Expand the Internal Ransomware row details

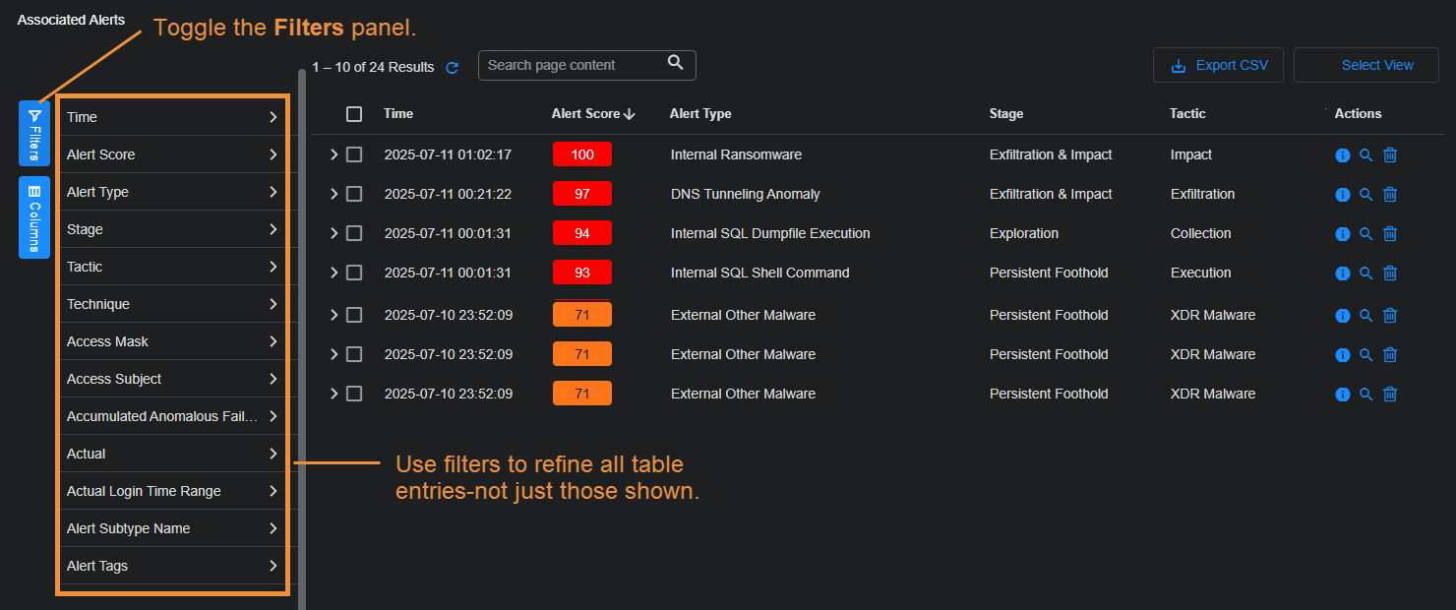click(334, 154)
